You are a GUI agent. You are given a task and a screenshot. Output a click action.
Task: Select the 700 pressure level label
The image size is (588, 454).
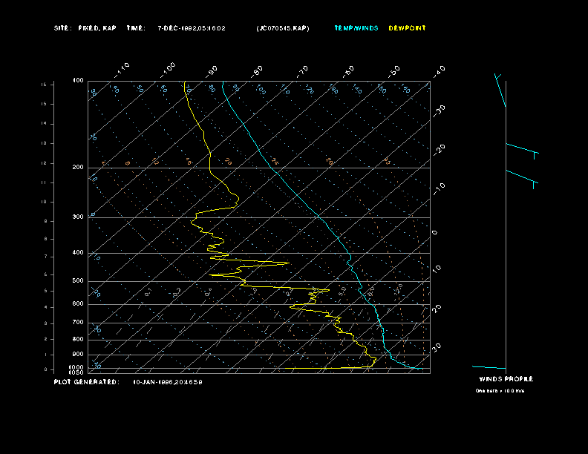pyautogui.click(x=78, y=322)
